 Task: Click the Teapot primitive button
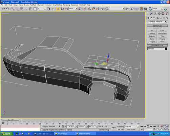tap(152, 42)
